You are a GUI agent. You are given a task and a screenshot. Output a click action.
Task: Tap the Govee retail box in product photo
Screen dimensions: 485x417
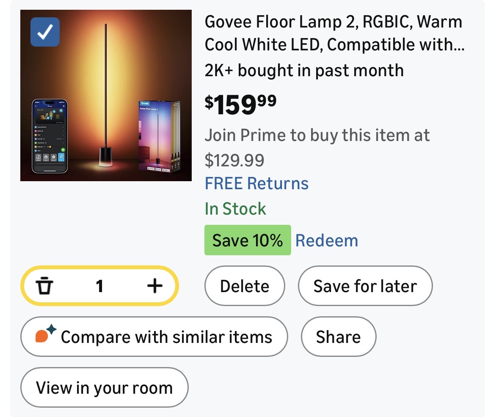click(159, 135)
